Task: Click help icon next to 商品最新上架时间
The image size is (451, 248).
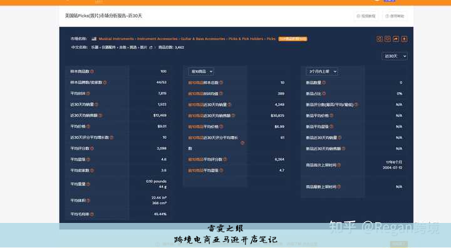Action: (339, 187)
